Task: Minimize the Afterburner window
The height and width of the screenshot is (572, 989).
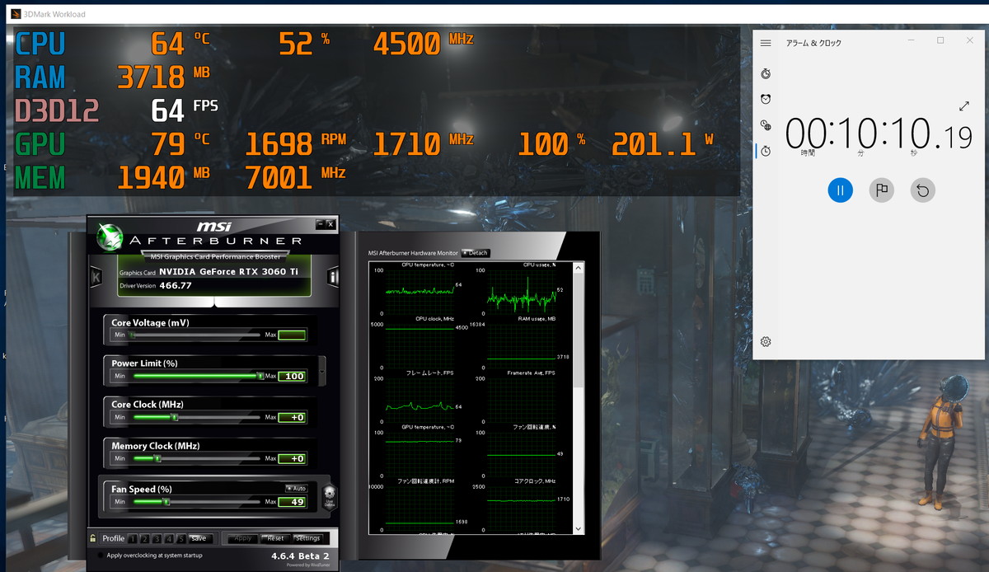Action: click(321, 224)
